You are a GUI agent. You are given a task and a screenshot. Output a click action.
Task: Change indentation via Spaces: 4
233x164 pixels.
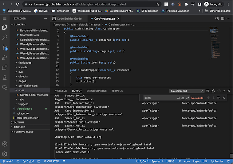coord(157,161)
